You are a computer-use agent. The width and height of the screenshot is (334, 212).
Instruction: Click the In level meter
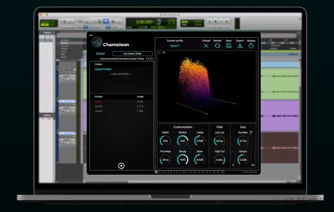coord(233,157)
